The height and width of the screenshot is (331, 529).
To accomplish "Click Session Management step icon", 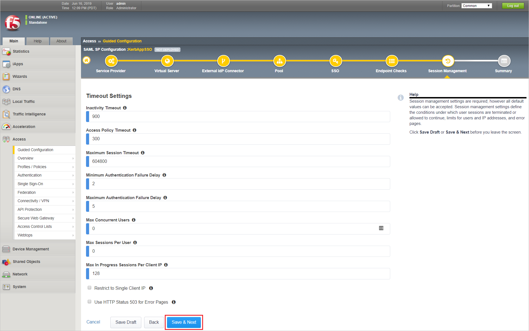I will pos(448,61).
